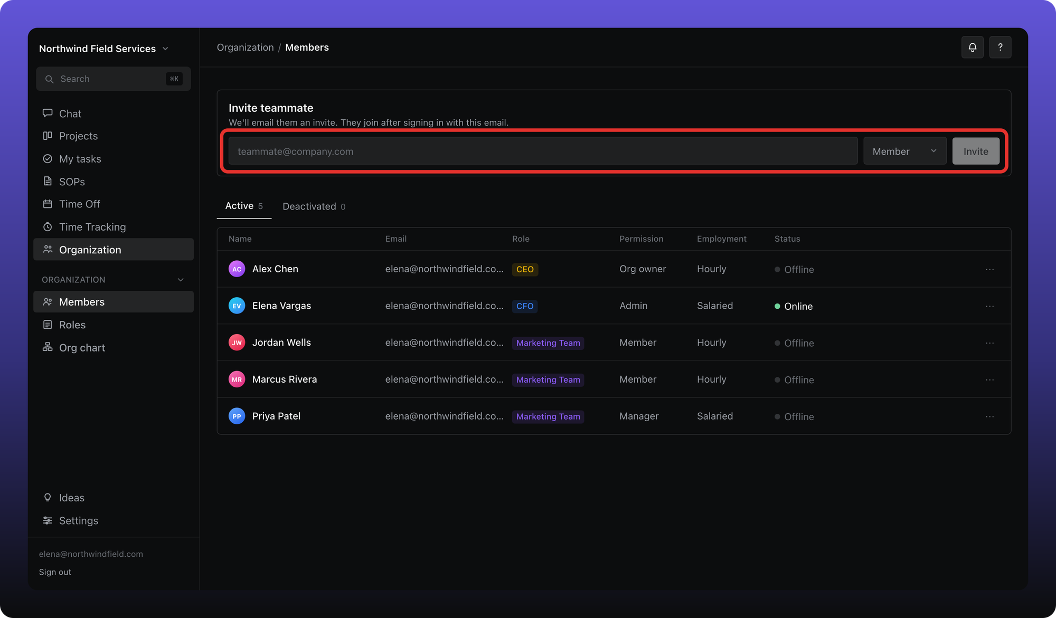Click the Ideas lightbulb icon

[x=48, y=498]
